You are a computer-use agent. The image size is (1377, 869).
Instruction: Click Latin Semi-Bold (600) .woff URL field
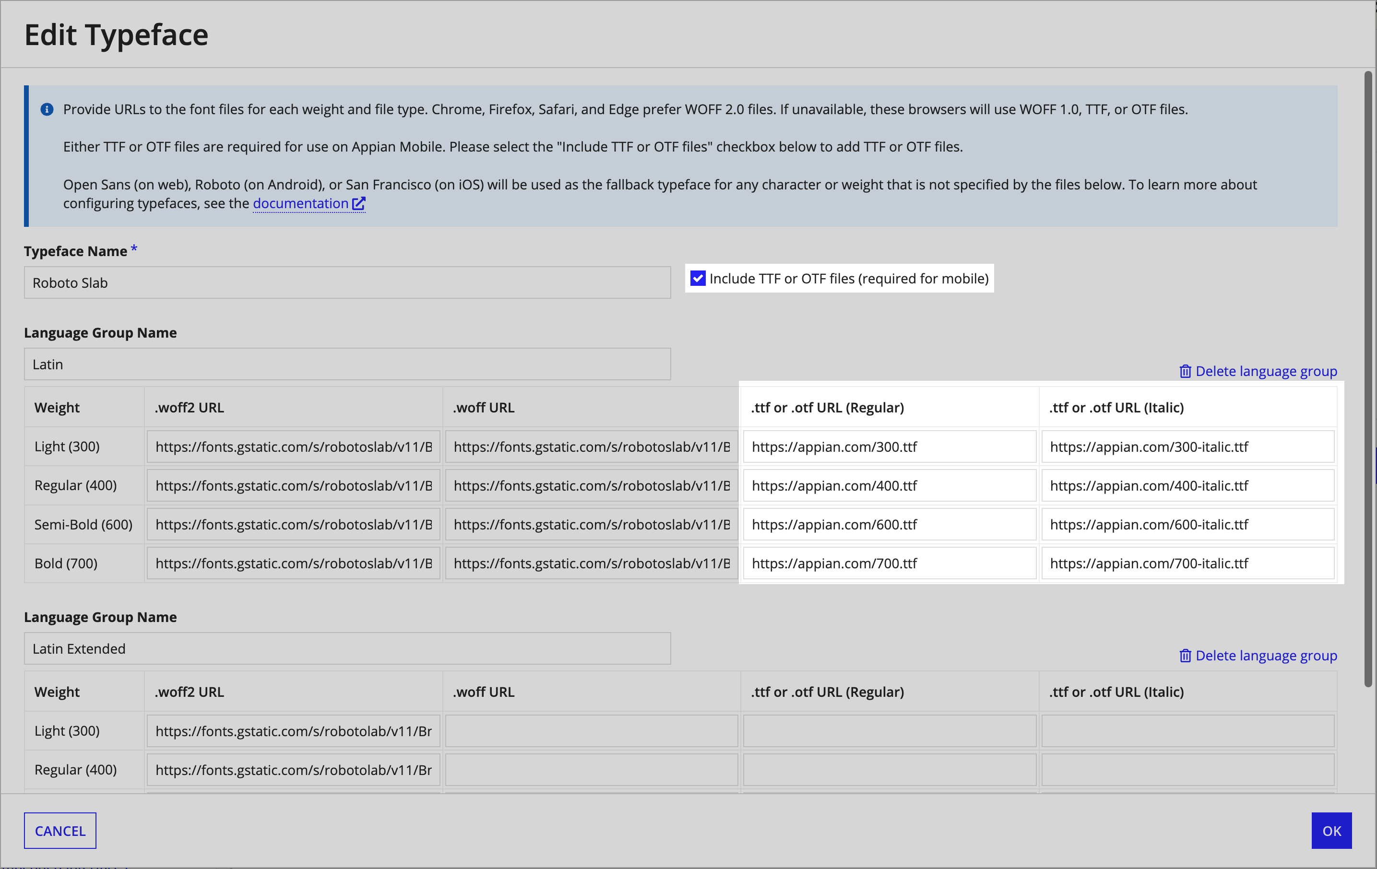(592, 524)
